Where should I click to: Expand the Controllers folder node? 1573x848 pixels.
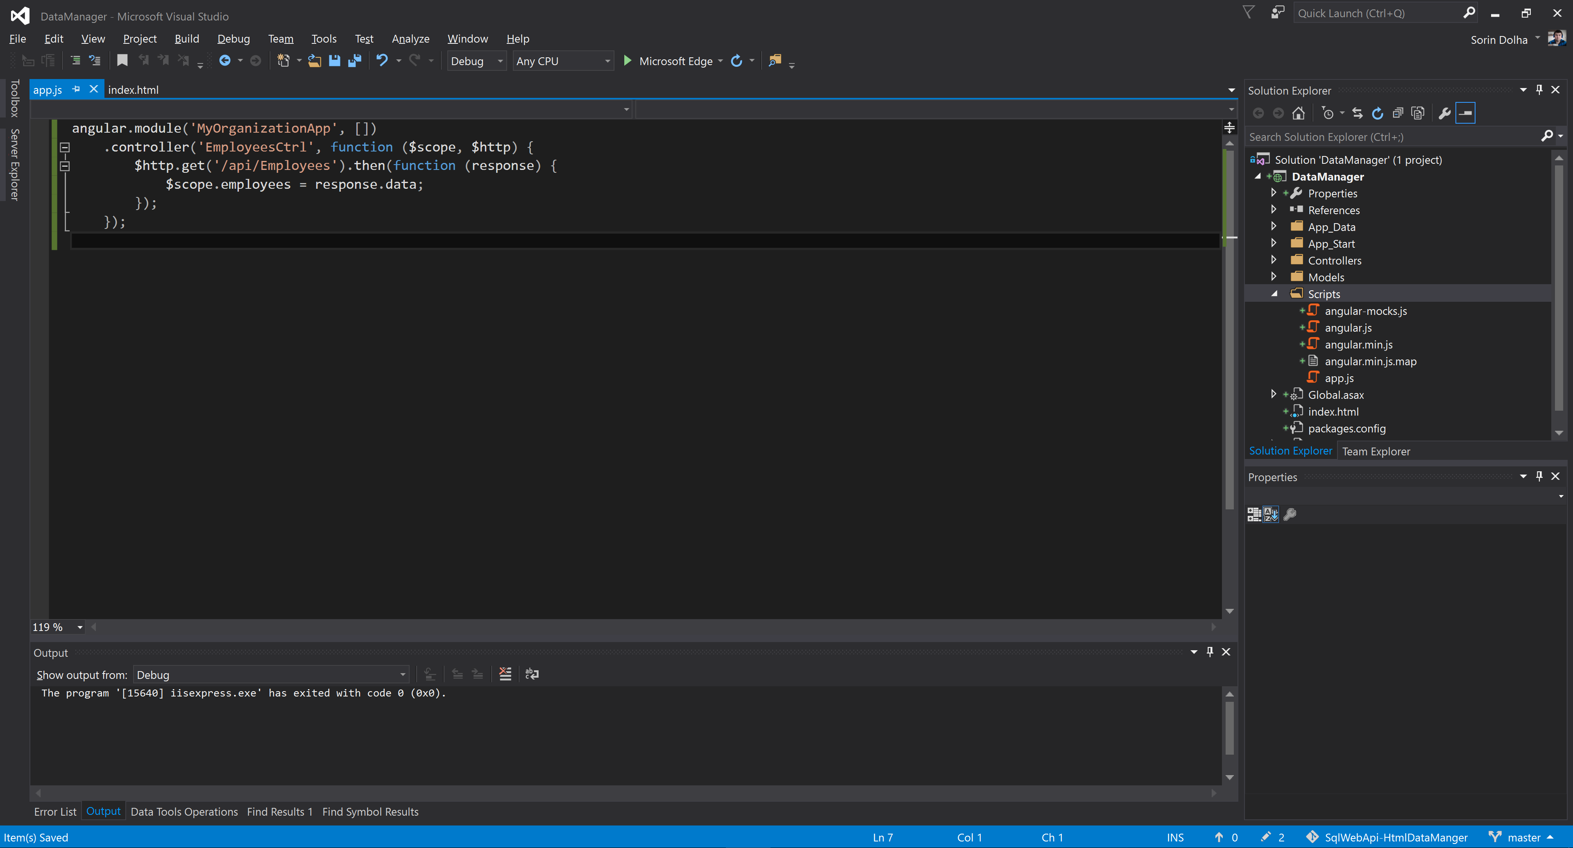pyautogui.click(x=1274, y=260)
